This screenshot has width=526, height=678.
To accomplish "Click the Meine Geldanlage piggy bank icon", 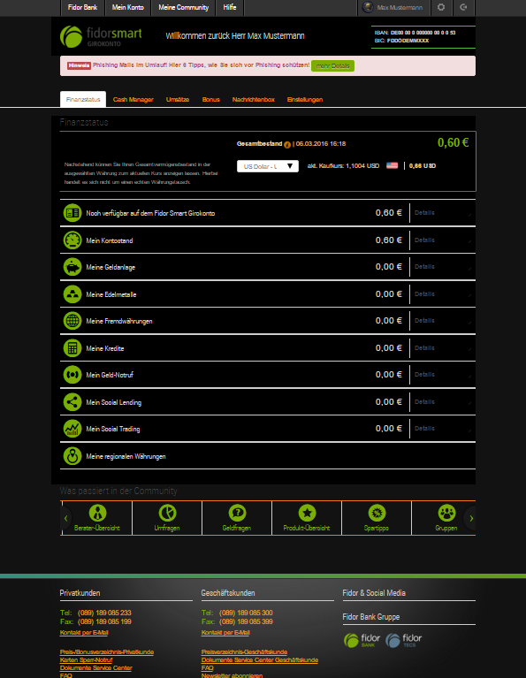I will 72,267.
